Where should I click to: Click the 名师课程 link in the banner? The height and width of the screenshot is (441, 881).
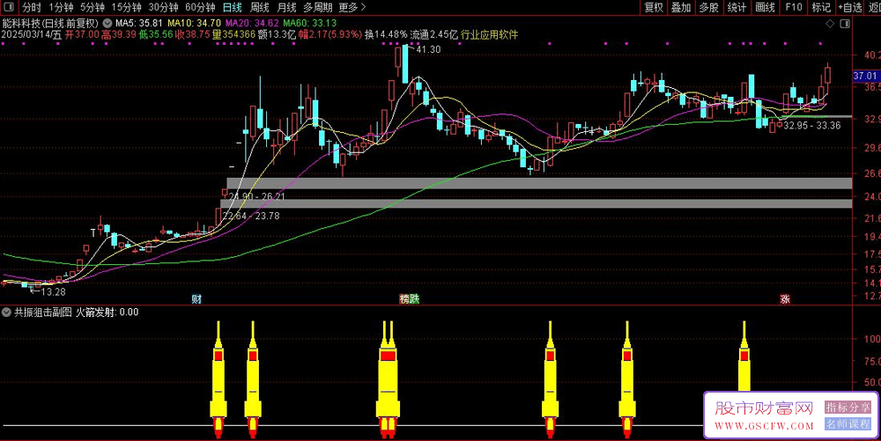point(848,424)
